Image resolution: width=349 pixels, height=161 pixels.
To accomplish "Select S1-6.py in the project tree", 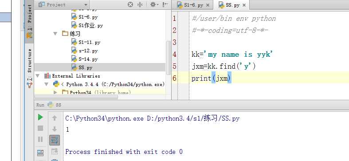I will (x=88, y=17).
